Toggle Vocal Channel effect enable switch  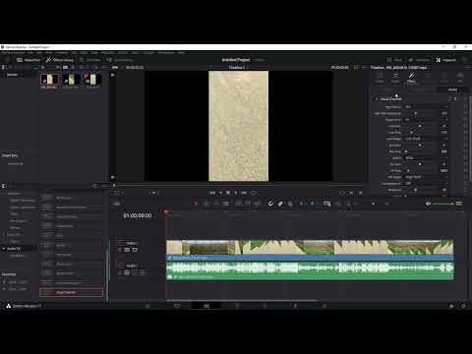pos(377,99)
